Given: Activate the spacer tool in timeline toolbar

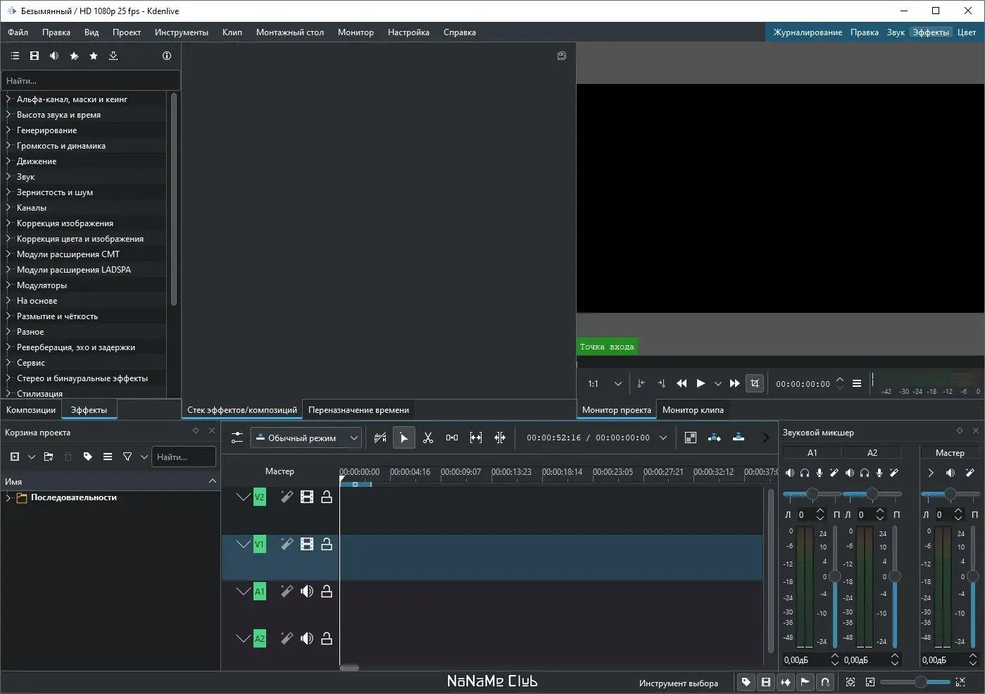Looking at the screenshot, I should 452,438.
